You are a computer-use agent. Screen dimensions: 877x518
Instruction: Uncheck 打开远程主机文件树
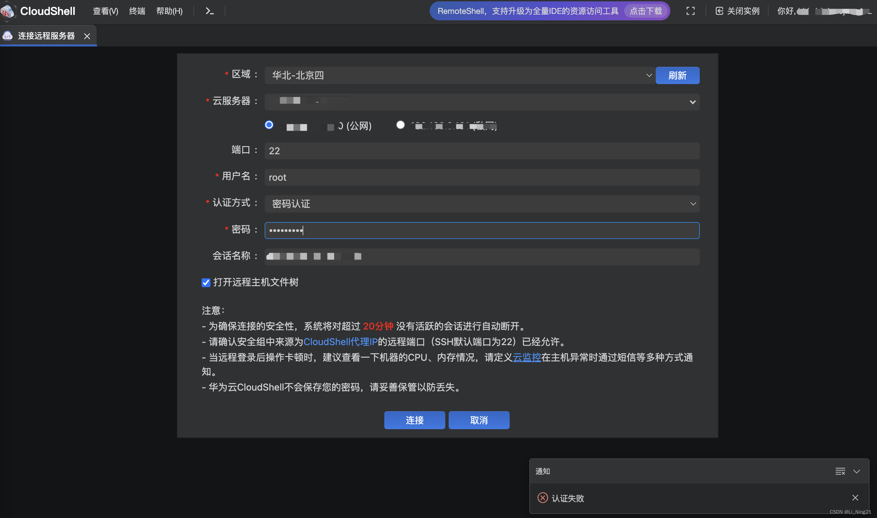tap(206, 283)
